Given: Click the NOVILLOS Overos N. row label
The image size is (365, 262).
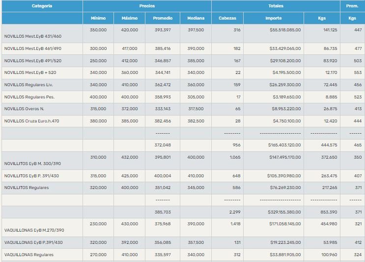Looking at the screenshot, I should [24, 109].
